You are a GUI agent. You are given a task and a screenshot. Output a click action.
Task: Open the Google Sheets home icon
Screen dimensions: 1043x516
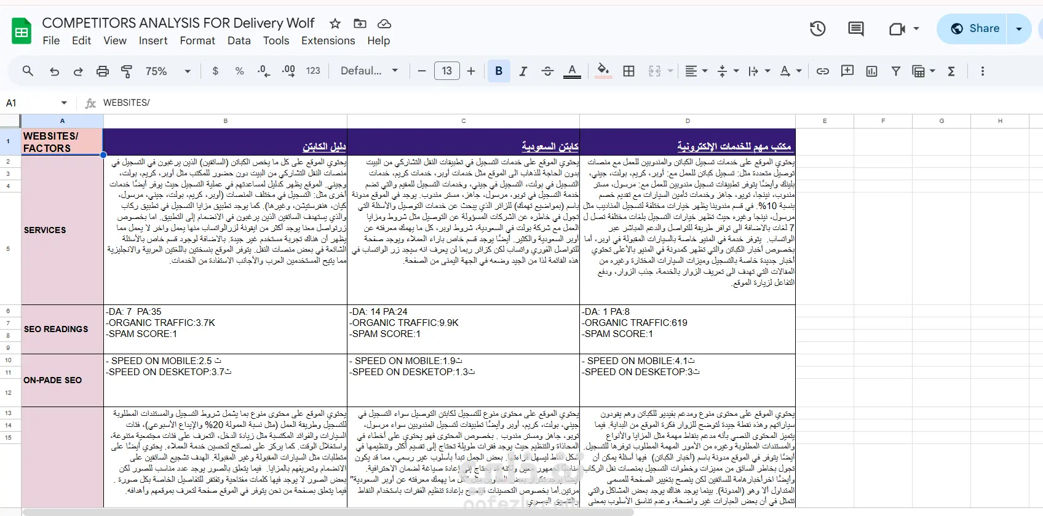[22, 31]
